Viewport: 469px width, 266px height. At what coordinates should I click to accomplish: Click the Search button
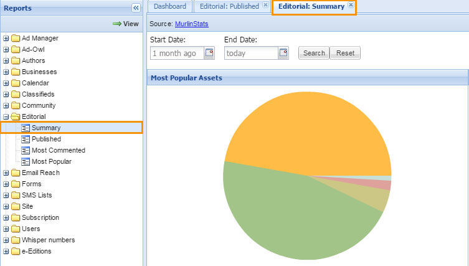(x=314, y=53)
